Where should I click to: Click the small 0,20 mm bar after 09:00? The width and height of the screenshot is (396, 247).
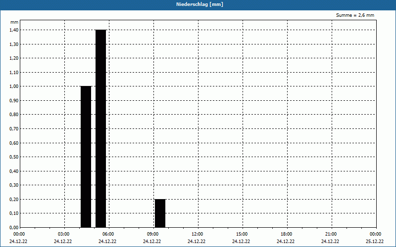[160, 213]
